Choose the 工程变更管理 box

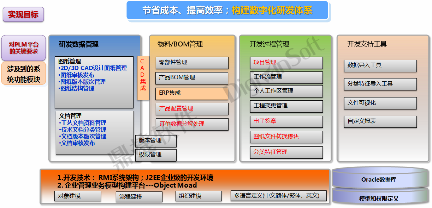[x=286, y=106]
